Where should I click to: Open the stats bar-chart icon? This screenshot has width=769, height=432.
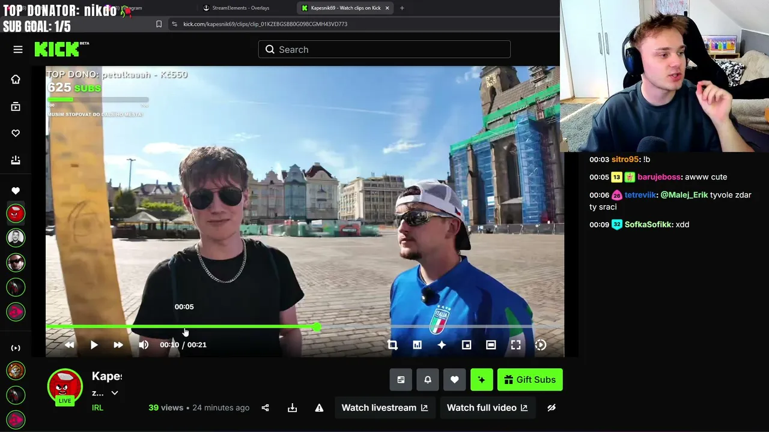(418, 345)
